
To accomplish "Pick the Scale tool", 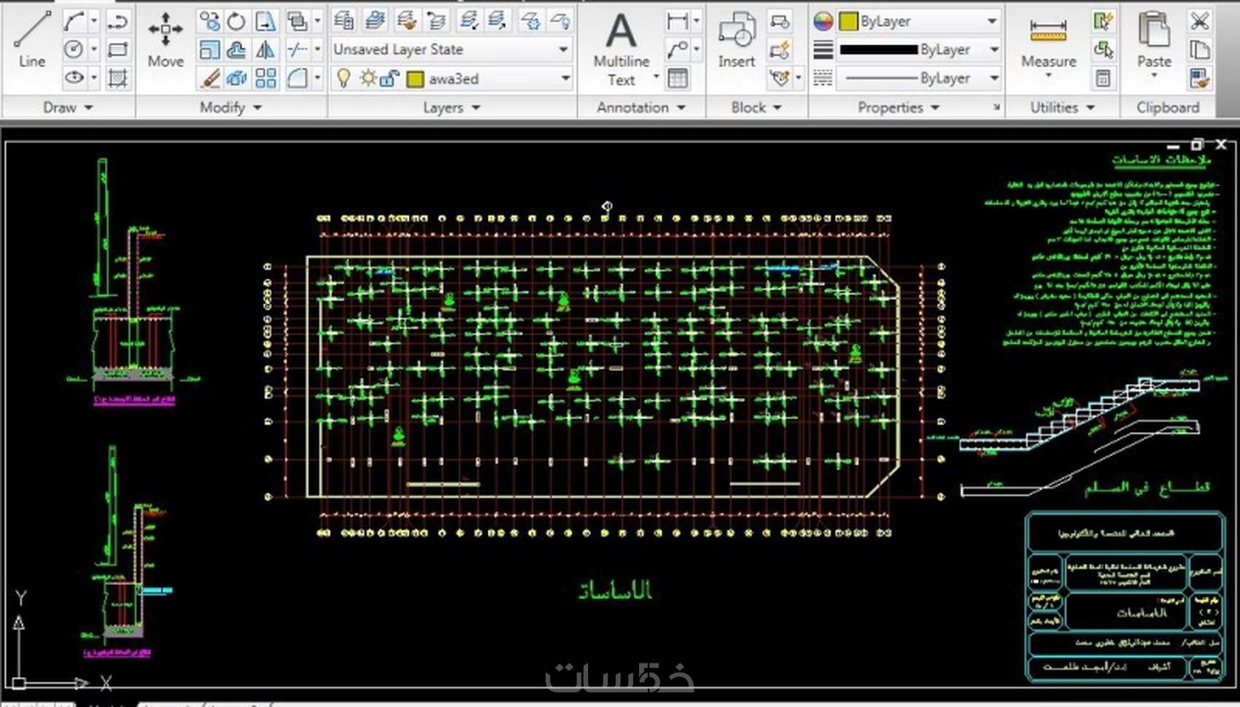I will (x=210, y=50).
